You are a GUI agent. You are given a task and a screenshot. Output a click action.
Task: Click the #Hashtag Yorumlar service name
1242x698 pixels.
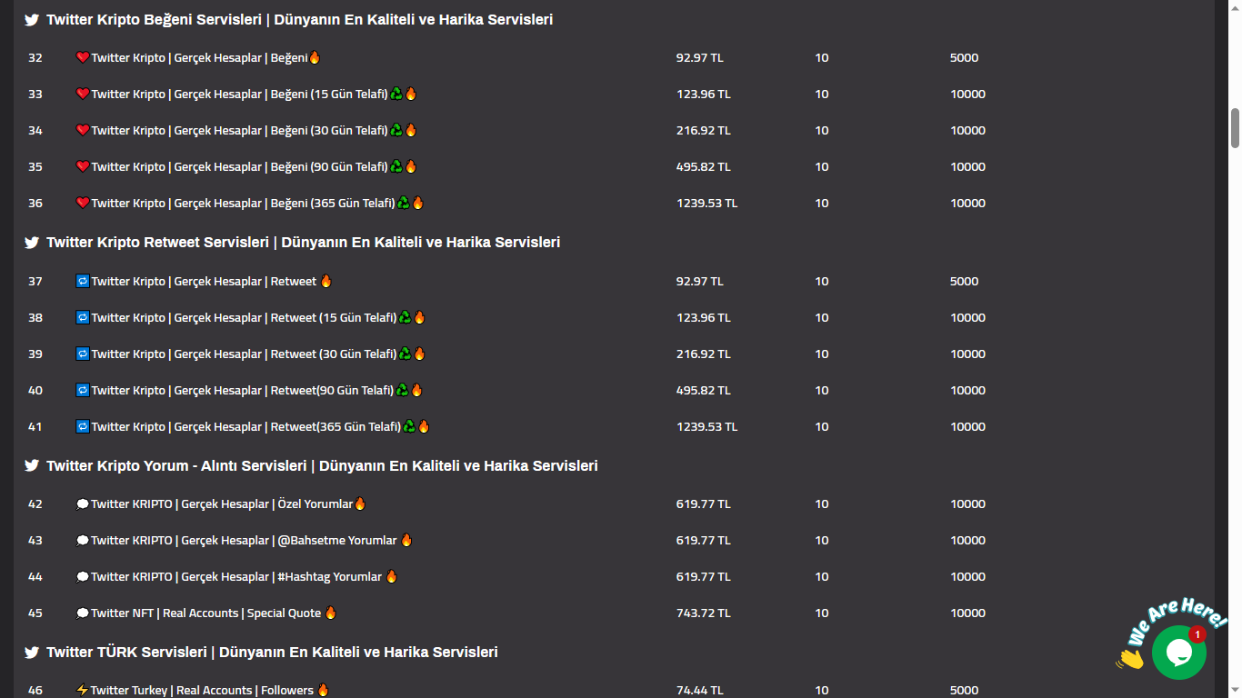pyautogui.click(x=236, y=576)
